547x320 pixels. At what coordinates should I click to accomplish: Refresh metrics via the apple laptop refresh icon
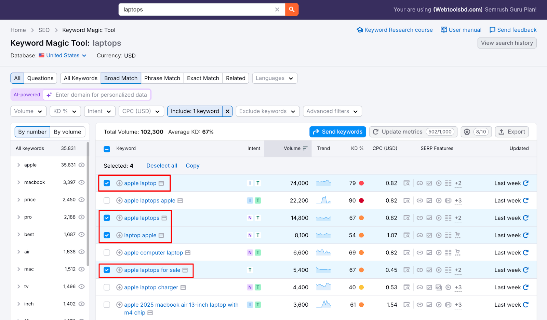(526, 183)
